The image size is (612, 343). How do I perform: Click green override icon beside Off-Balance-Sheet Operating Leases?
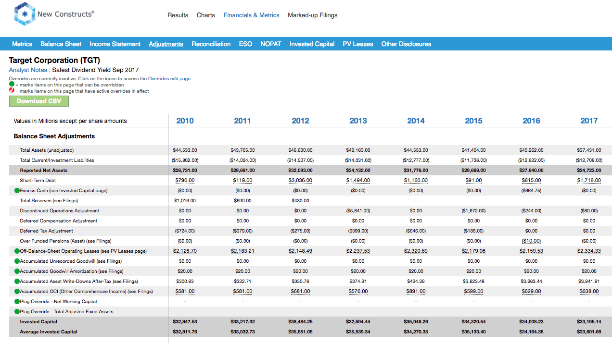(x=17, y=251)
